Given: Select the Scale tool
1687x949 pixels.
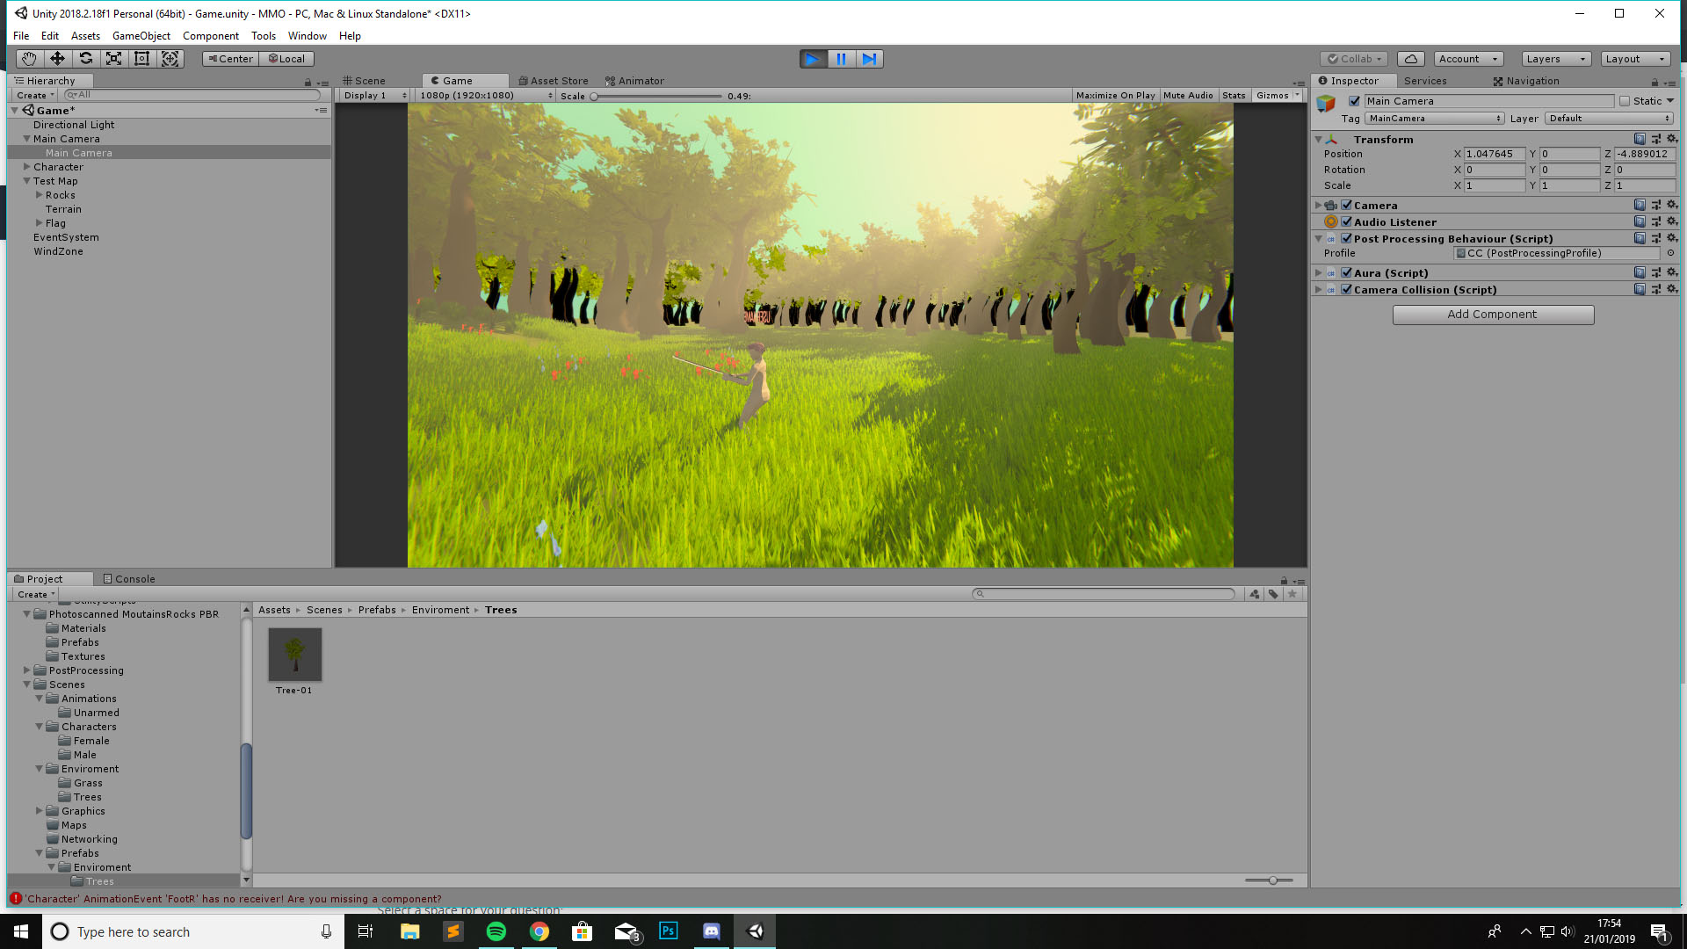Looking at the screenshot, I should point(113,59).
